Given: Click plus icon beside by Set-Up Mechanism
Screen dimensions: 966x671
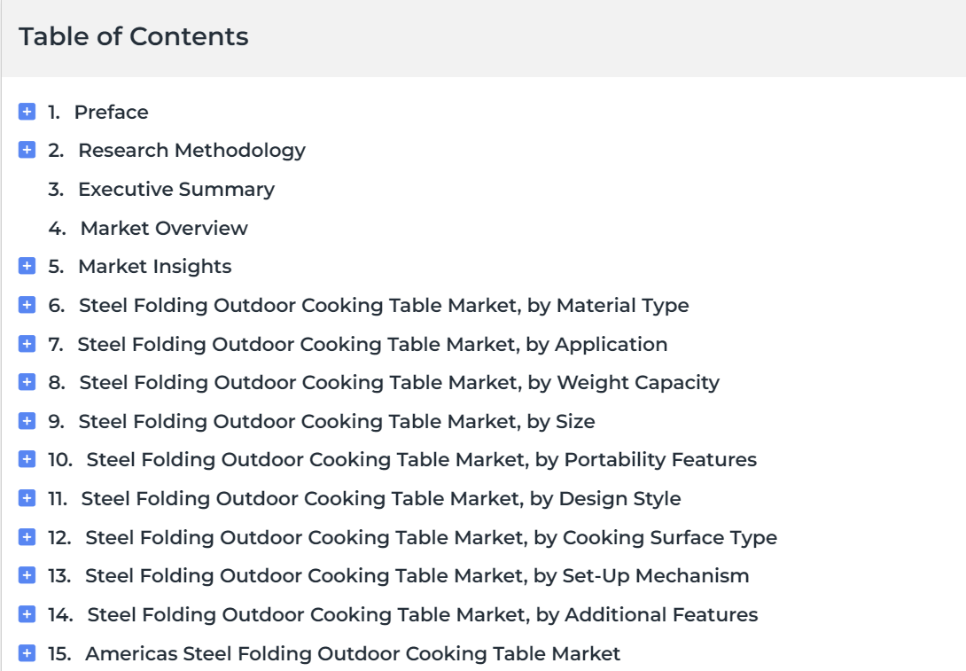Looking at the screenshot, I should pyautogui.click(x=27, y=575).
